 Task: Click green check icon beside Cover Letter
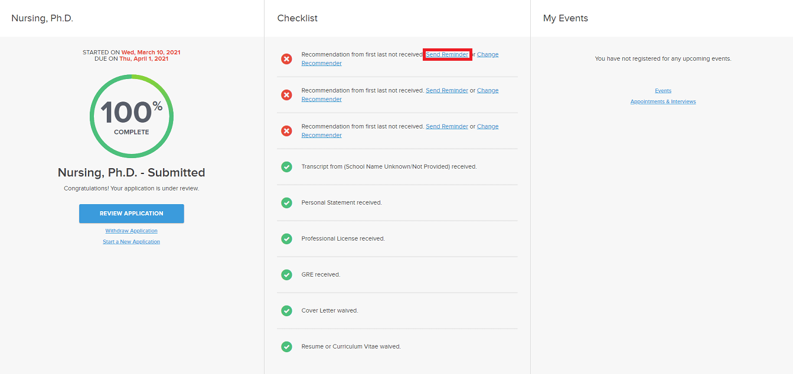click(286, 311)
